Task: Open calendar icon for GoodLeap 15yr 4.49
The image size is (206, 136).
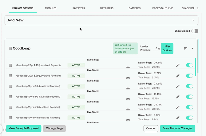Action: (128, 109)
